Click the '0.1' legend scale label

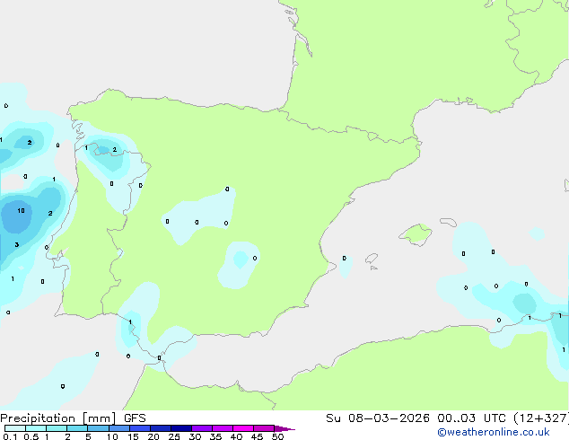click(10, 436)
